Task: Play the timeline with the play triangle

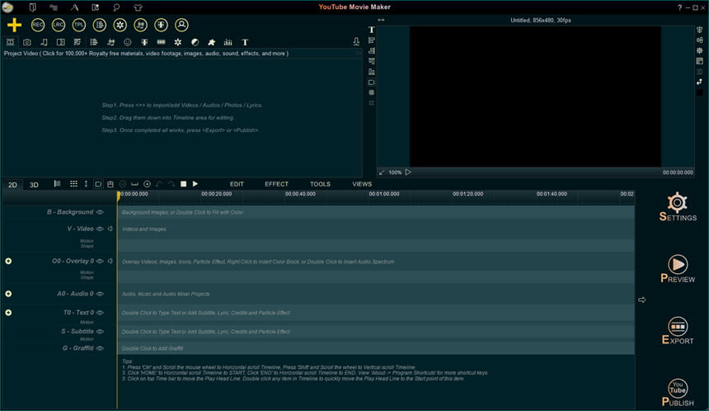Action: coord(195,184)
